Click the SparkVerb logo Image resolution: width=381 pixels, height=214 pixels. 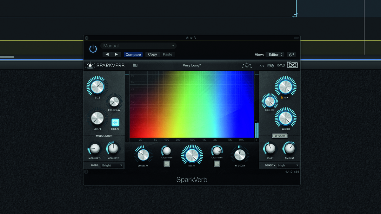click(x=105, y=66)
